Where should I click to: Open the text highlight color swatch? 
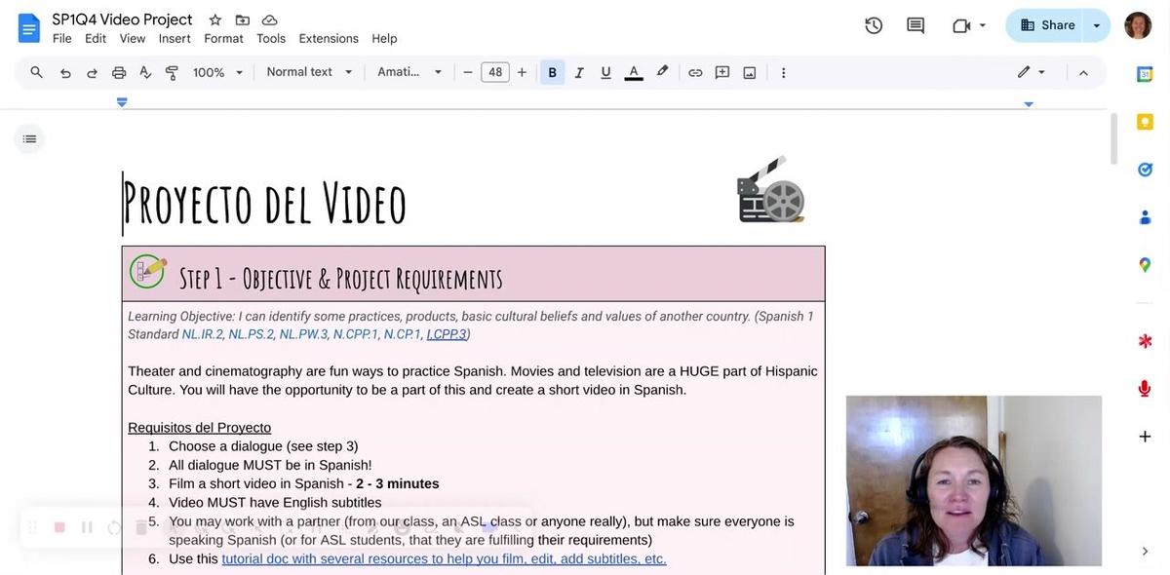pos(659,70)
